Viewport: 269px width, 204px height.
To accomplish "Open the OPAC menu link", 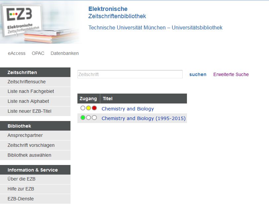I will coord(38,53).
